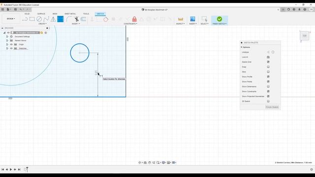
Task: Click the TOP face of the ViewCube
Action: (x=305, y=36)
